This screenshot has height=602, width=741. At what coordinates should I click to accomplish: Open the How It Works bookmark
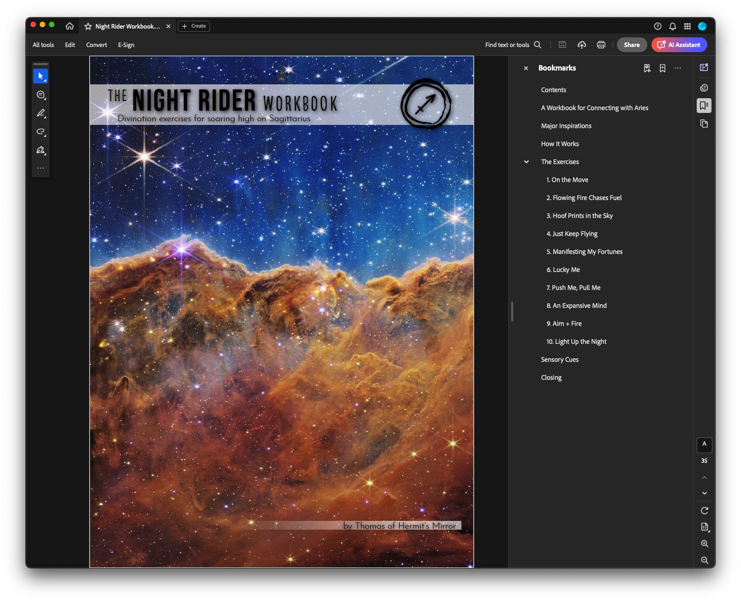560,144
